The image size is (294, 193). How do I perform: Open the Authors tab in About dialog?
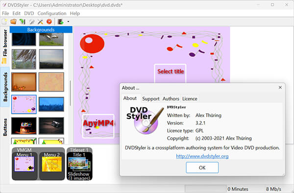171,99
